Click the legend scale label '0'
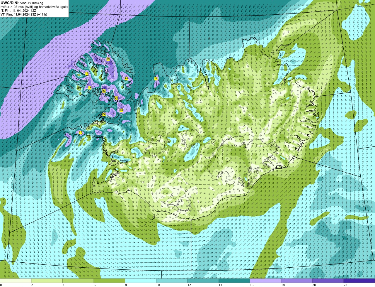Viewport: 375px width, 287px height. click(x=1, y=285)
